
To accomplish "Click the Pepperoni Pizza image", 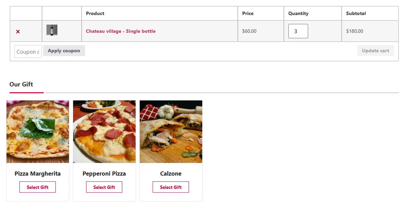I will [x=104, y=132].
